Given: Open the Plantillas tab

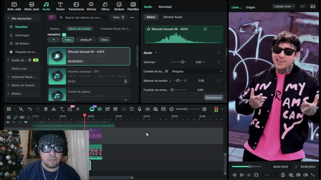Looking at the screenshot, I should click(x=133, y=6).
